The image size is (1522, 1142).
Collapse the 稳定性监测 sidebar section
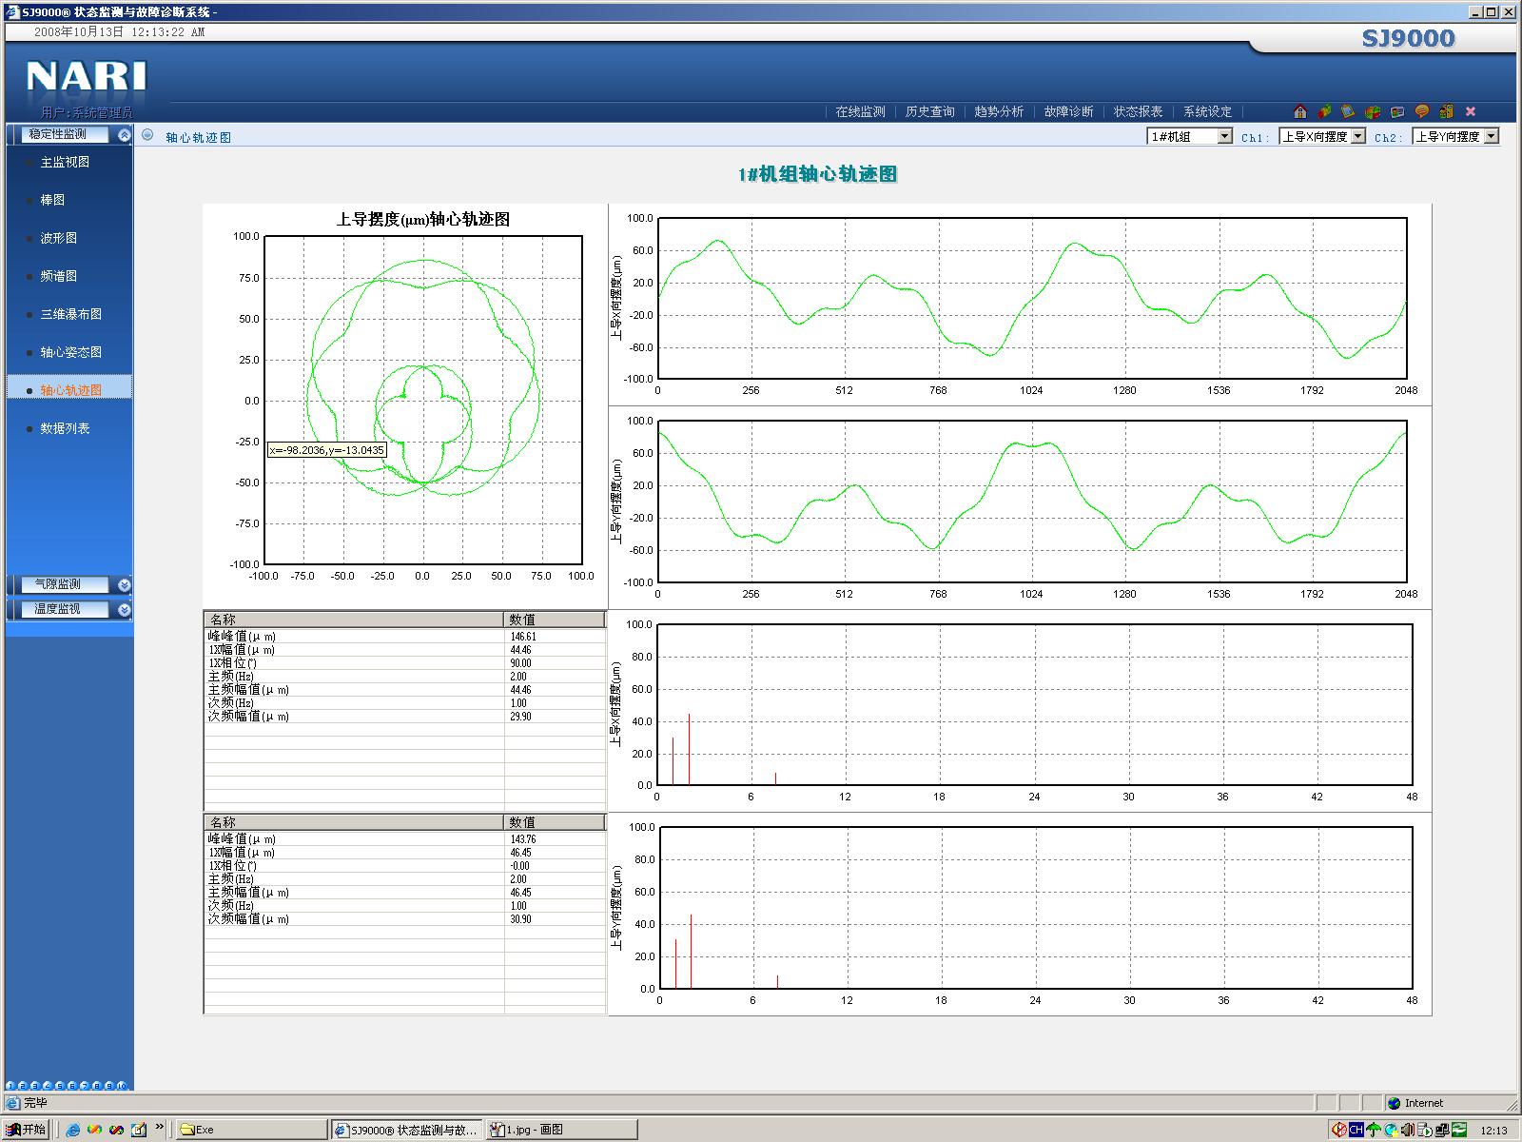124,135
